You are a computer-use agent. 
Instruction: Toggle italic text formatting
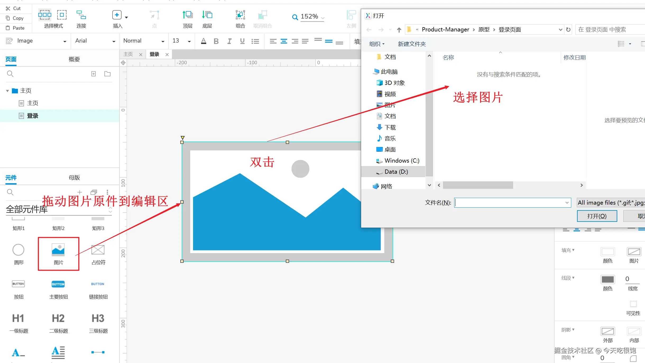click(x=229, y=41)
